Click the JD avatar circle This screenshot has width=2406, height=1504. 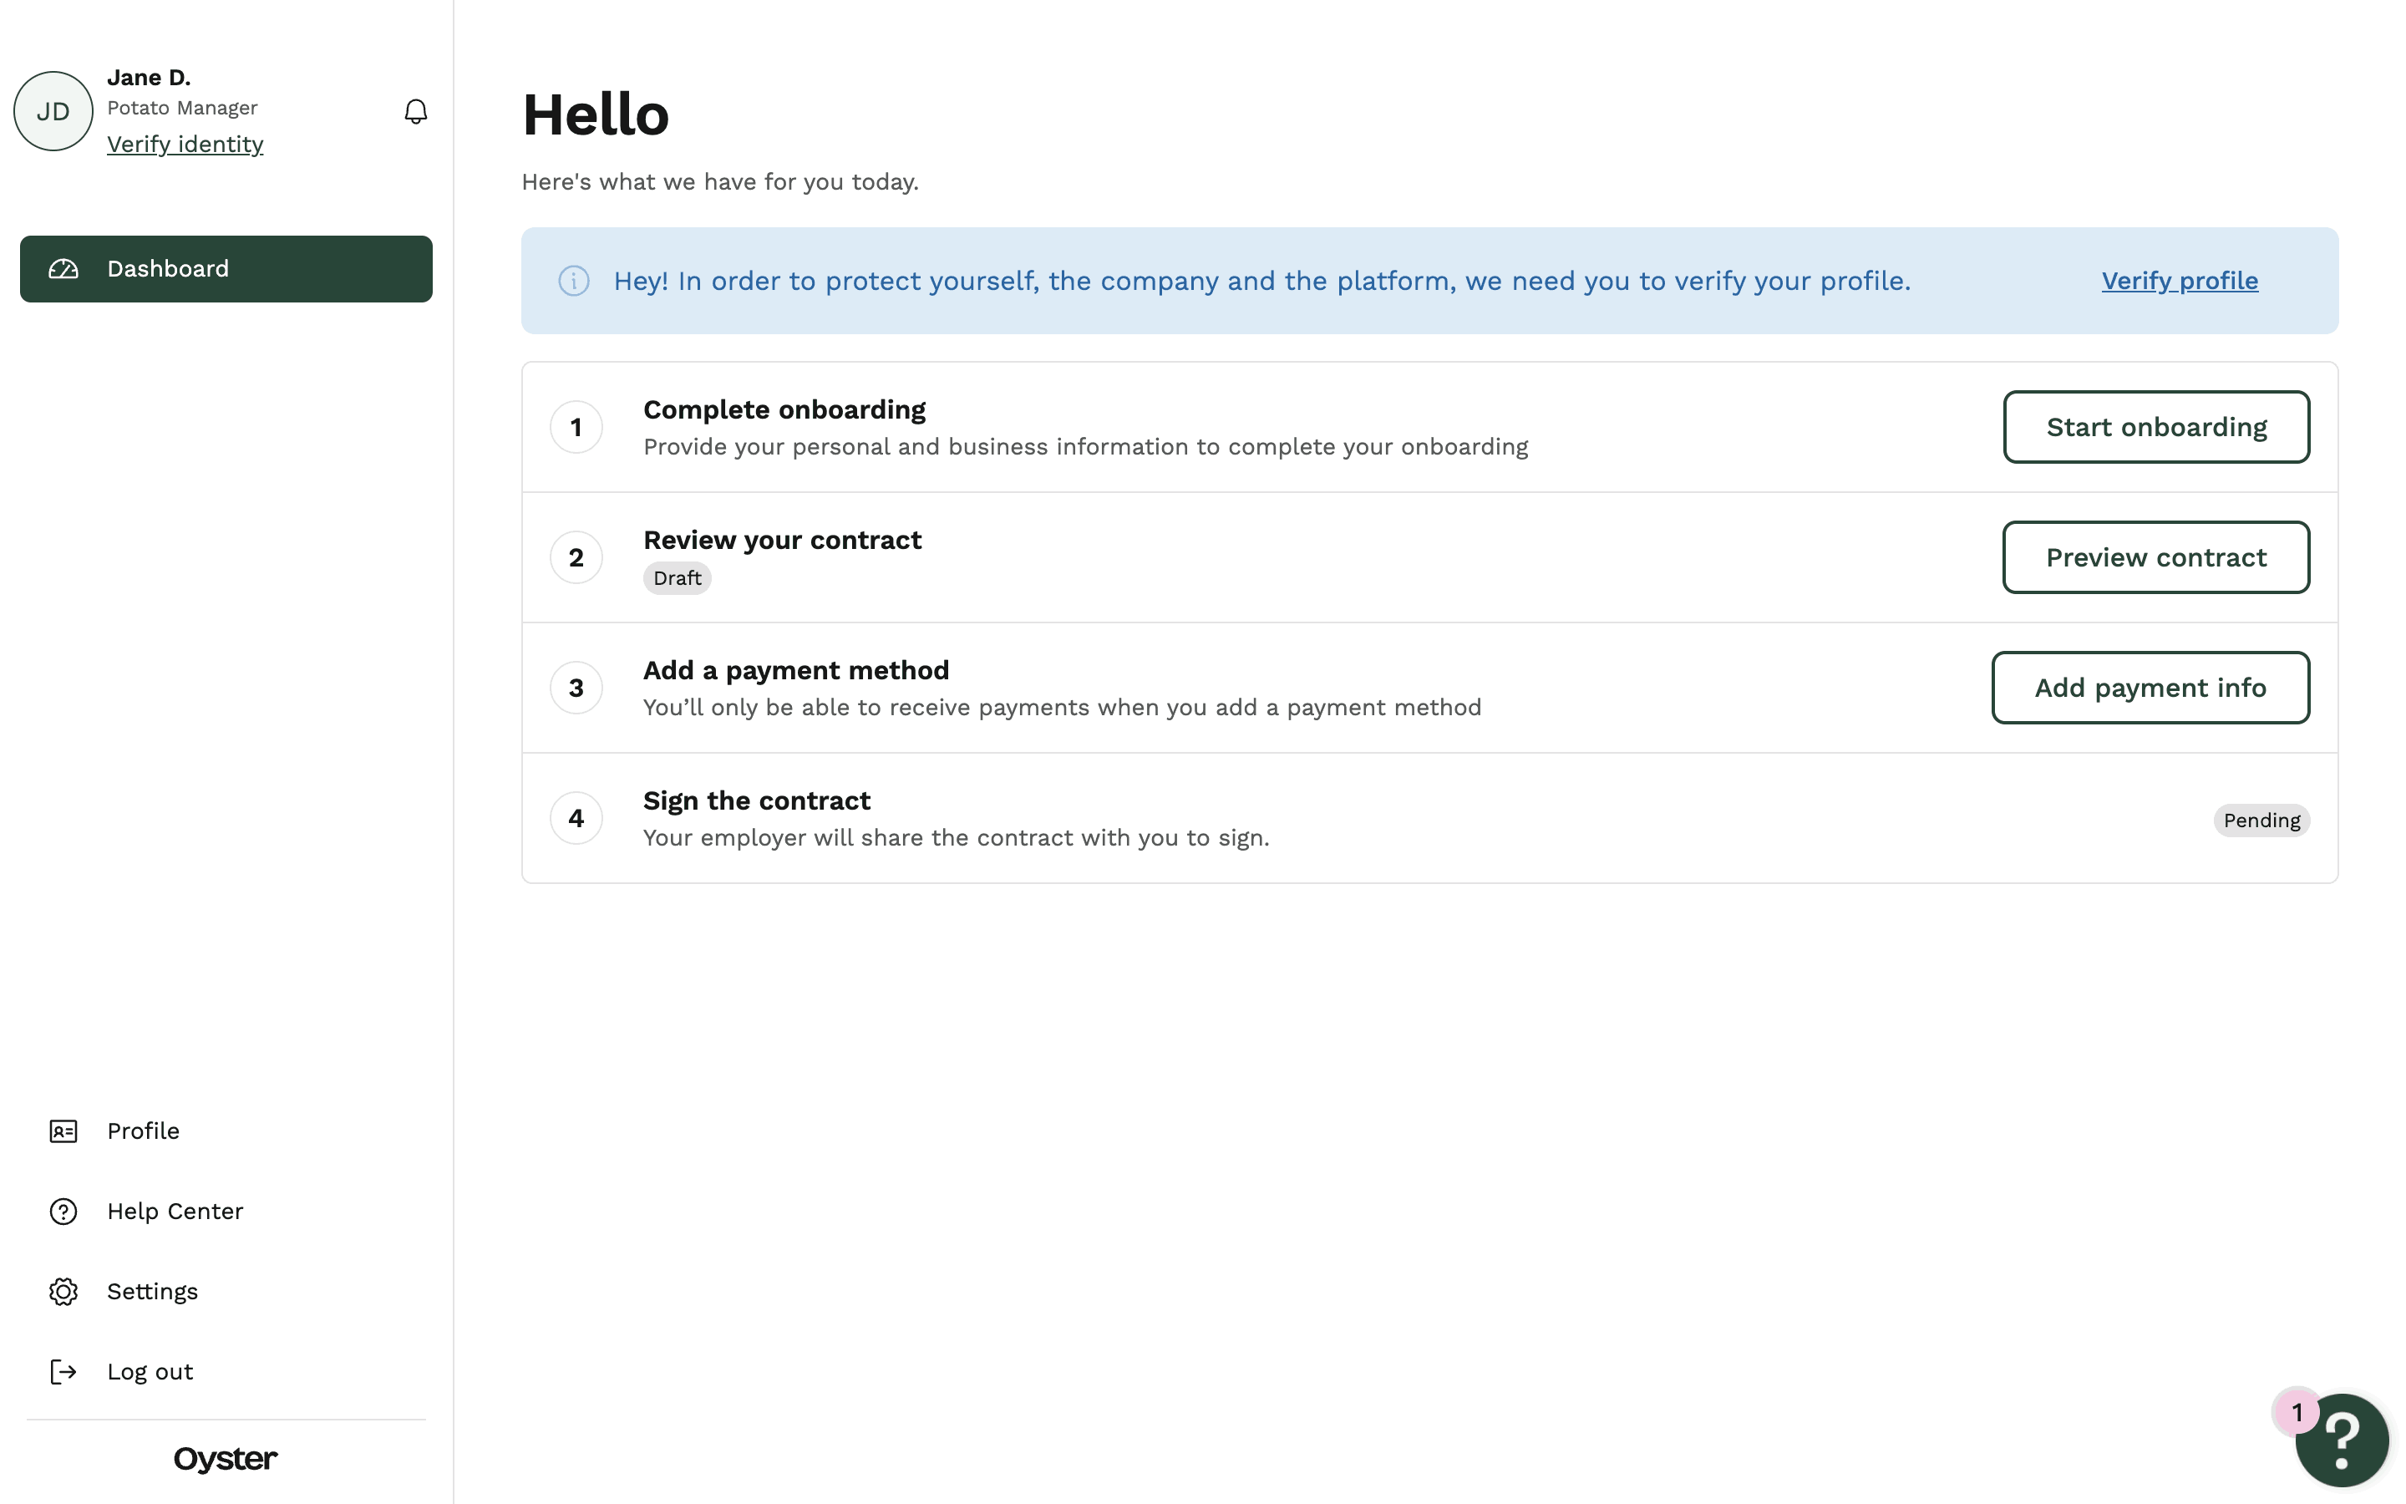click(53, 111)
